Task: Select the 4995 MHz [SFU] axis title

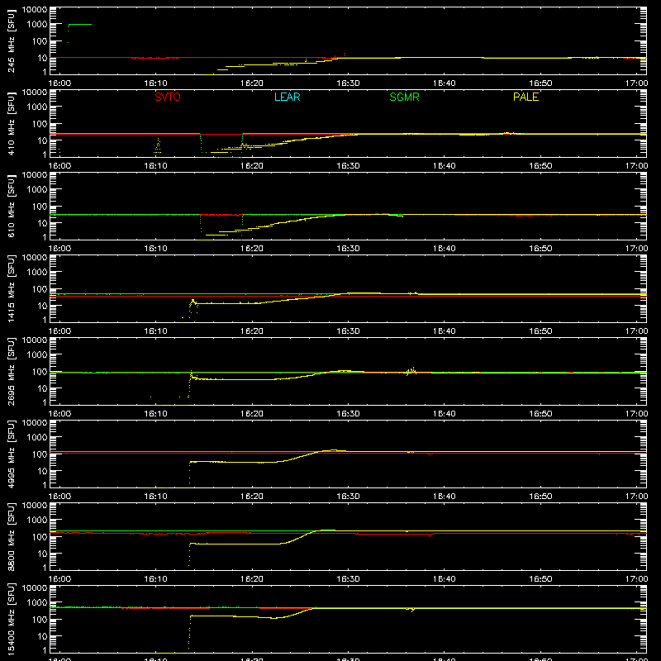Action: (x=12, y=454)
